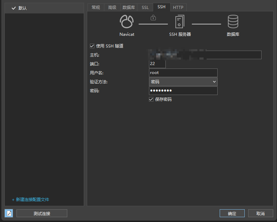Switch to the SSL tab
Viewport: 277px width, 222px height.
tap(145, 7)
